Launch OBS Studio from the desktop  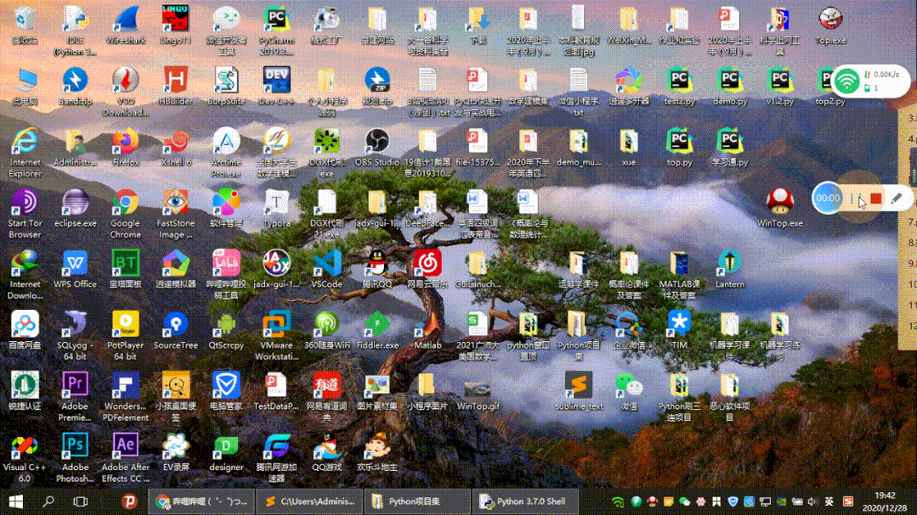pos(377,148)
